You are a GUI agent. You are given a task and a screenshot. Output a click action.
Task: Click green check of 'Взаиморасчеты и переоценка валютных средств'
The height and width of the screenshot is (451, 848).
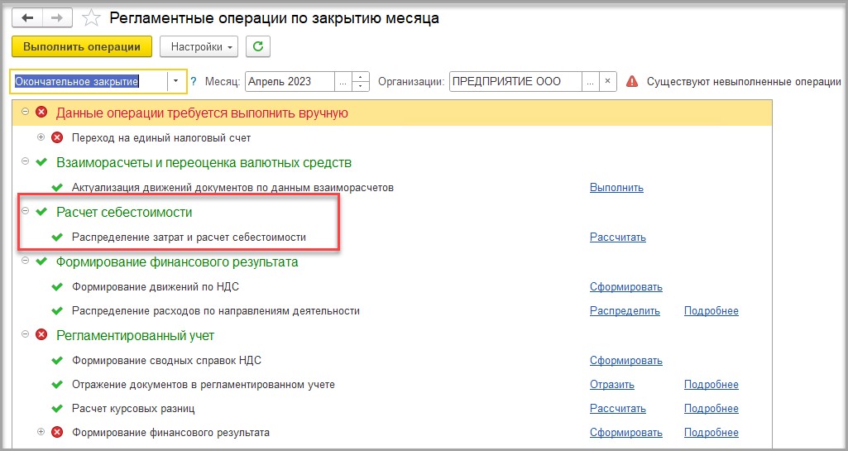[41, 162]
